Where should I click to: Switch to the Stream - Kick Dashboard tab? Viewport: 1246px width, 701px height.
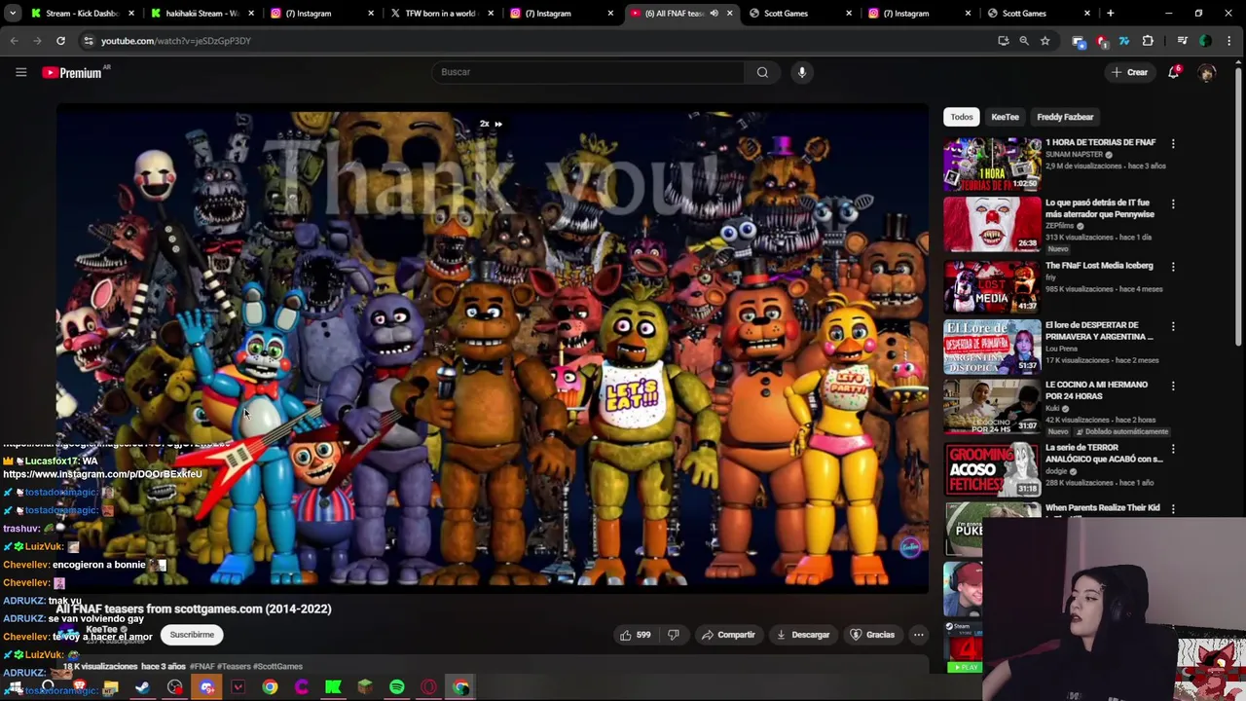pyautogui.click(x=82, y=14)
